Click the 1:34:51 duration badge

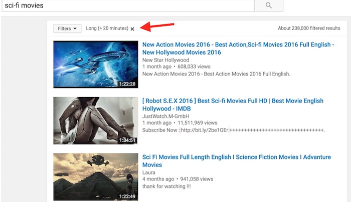click(127, 140)
